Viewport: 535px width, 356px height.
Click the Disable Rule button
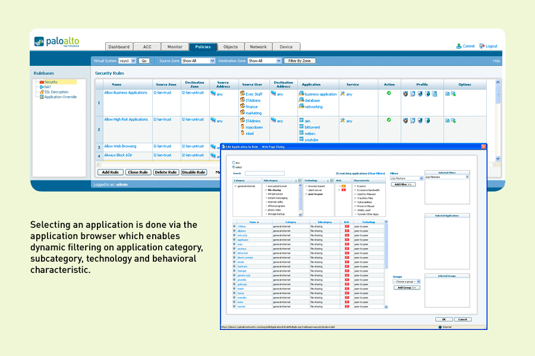click(194, 173)
